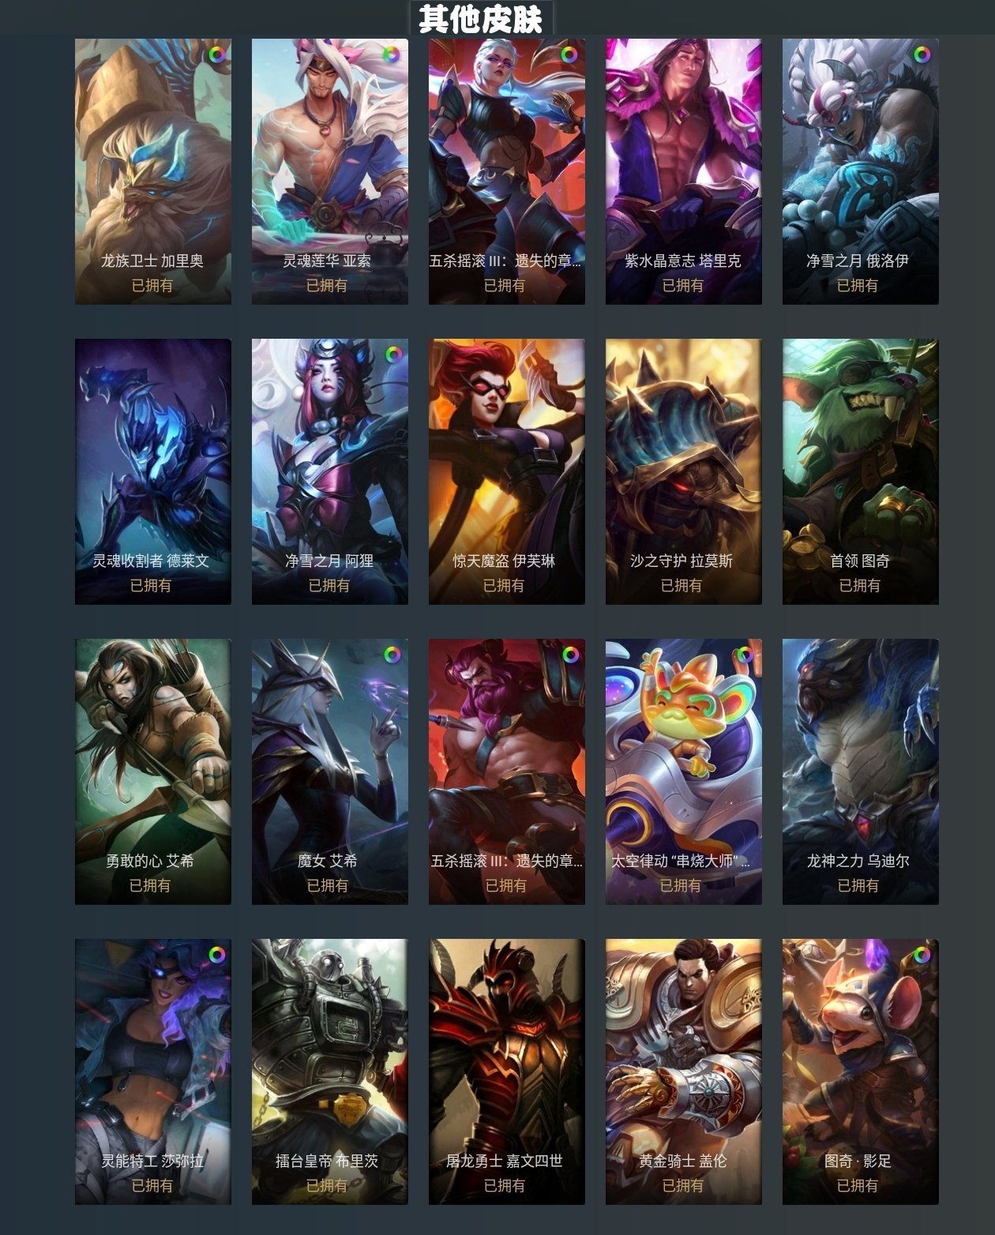Click the 龙神之力 乌迪尔 skin name

pos(858,861)
